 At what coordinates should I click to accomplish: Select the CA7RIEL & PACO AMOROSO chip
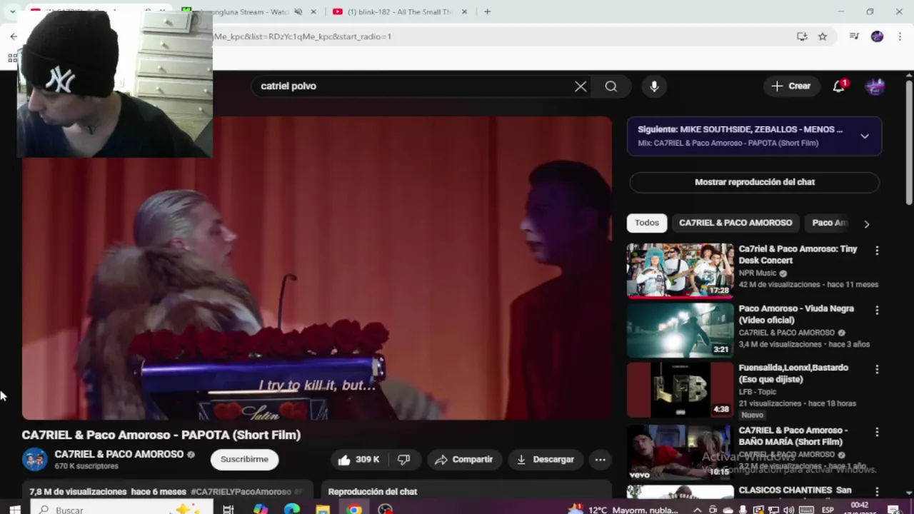pyautogui.click(x=735, y=223)
